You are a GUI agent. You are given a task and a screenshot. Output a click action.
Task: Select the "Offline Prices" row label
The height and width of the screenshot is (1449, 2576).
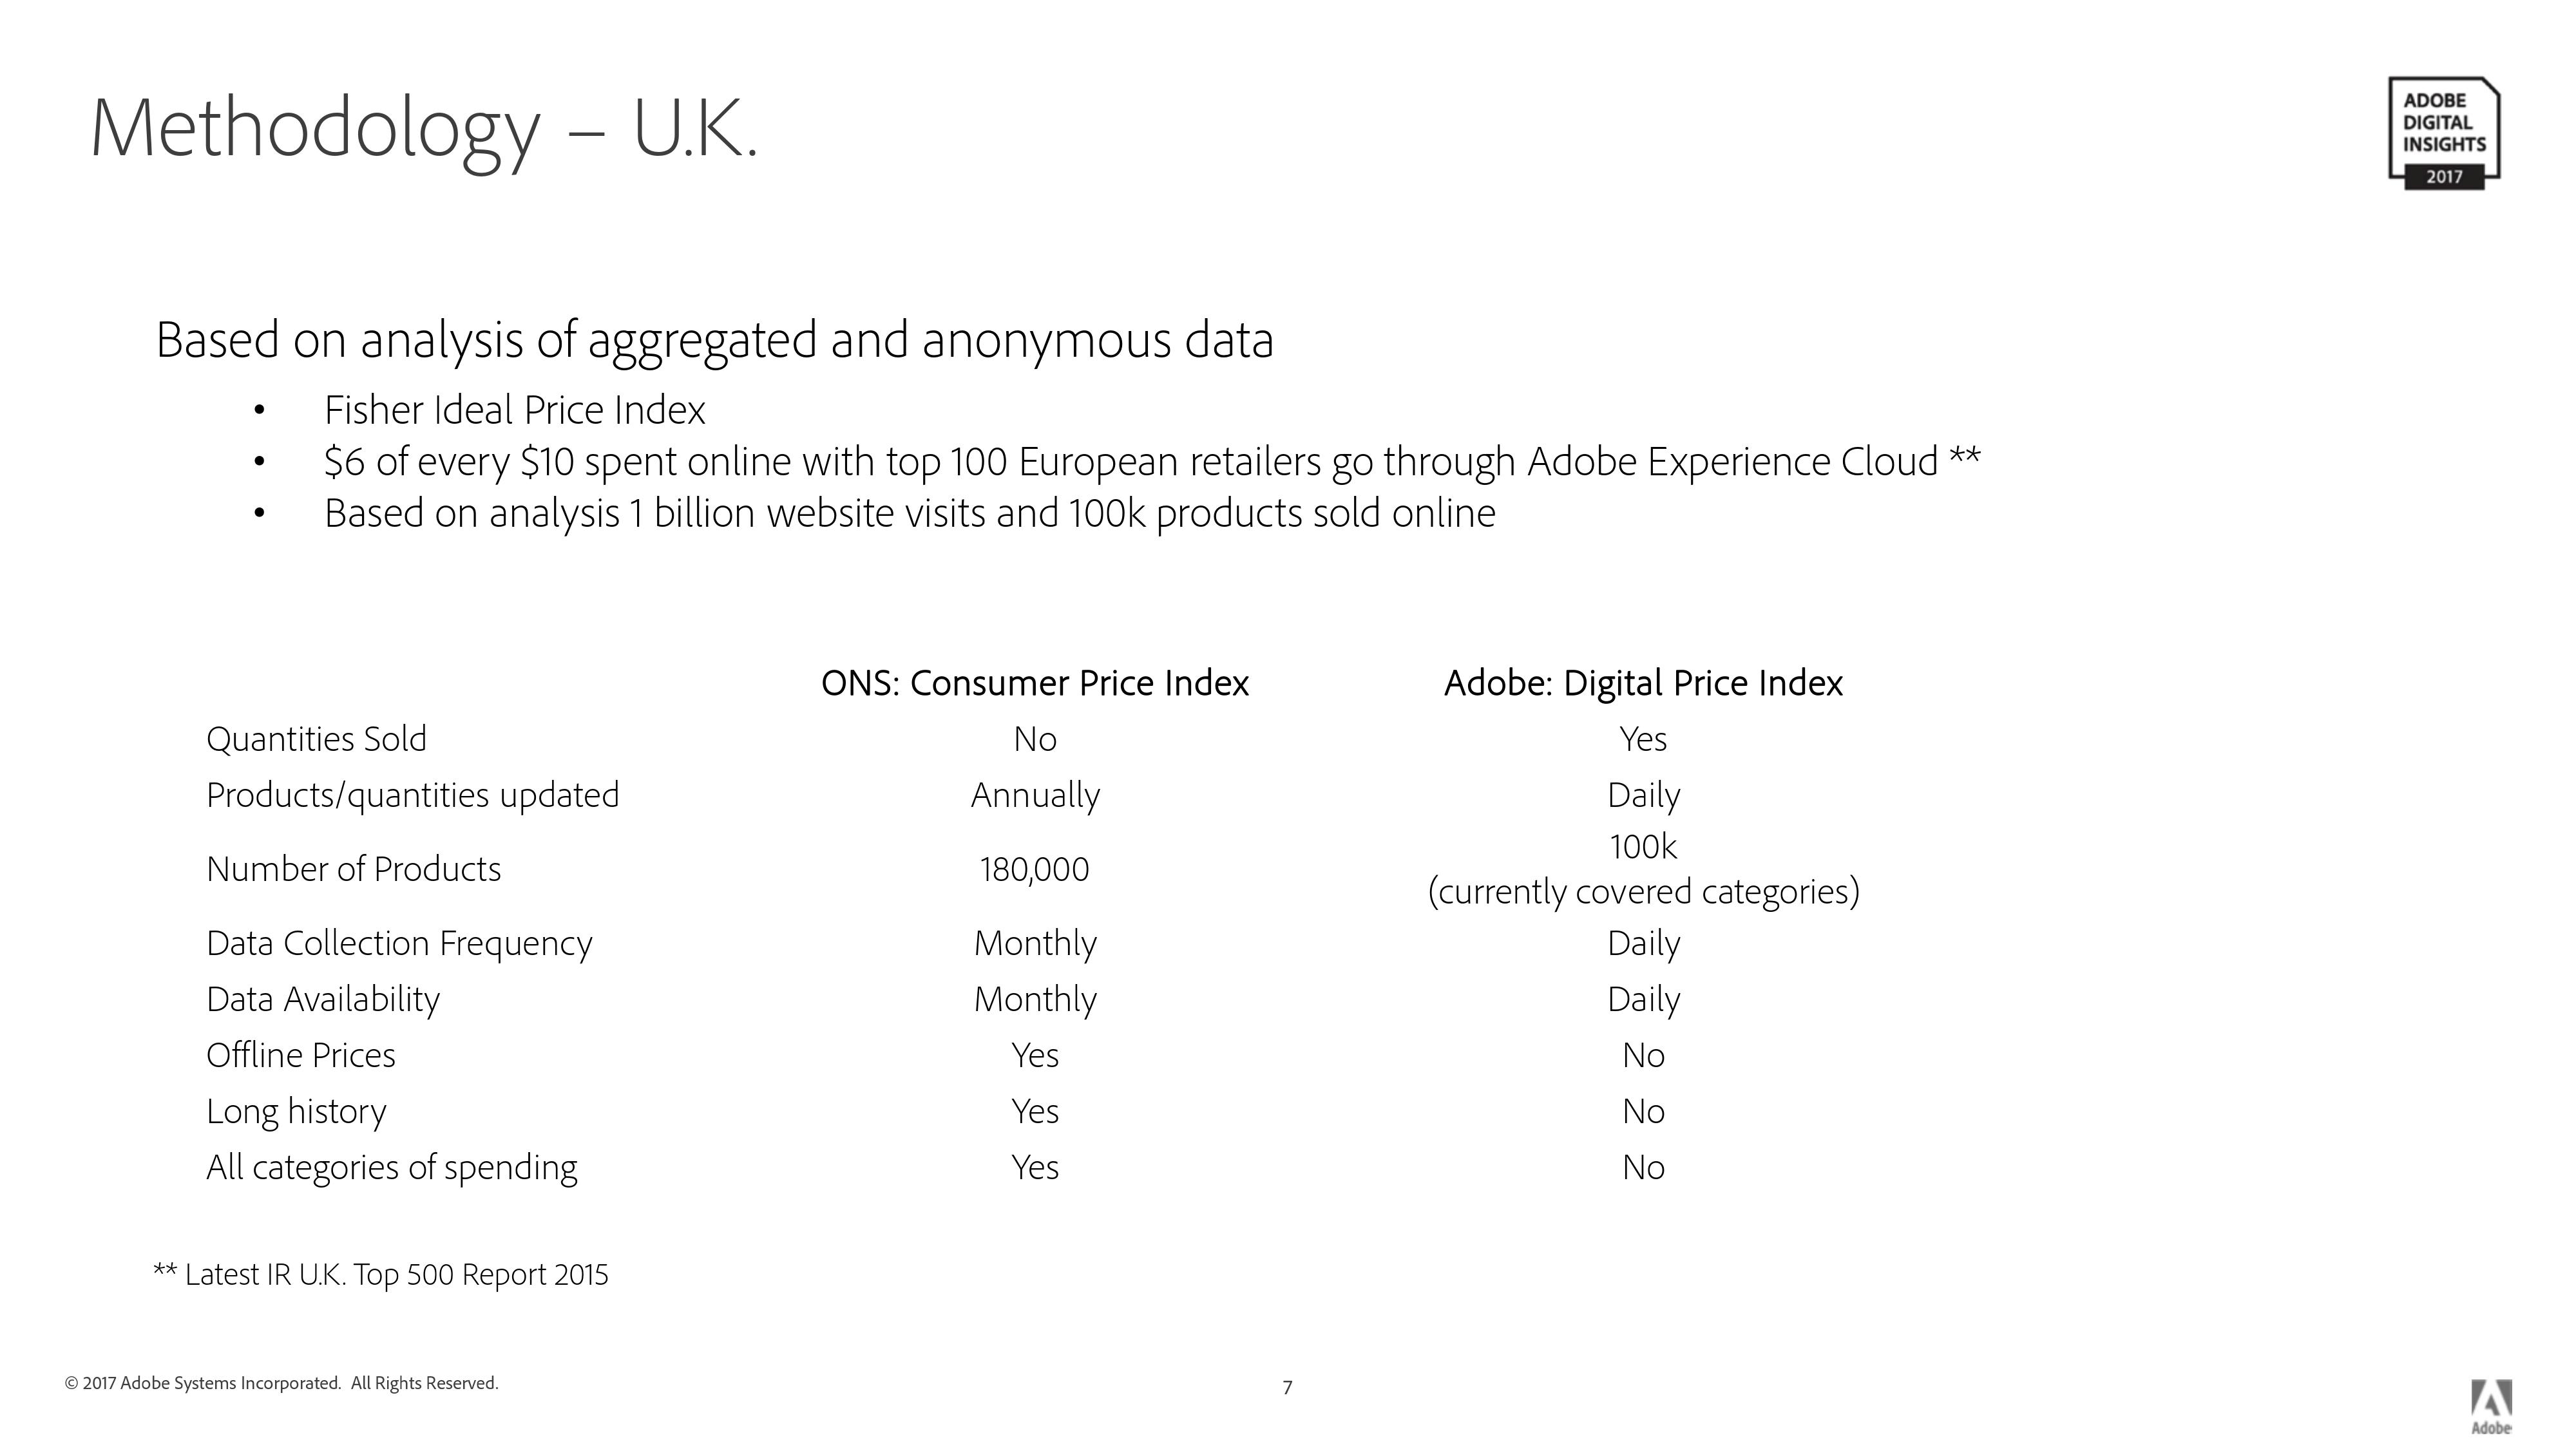pyautogui.click(x=300, y=1055)
